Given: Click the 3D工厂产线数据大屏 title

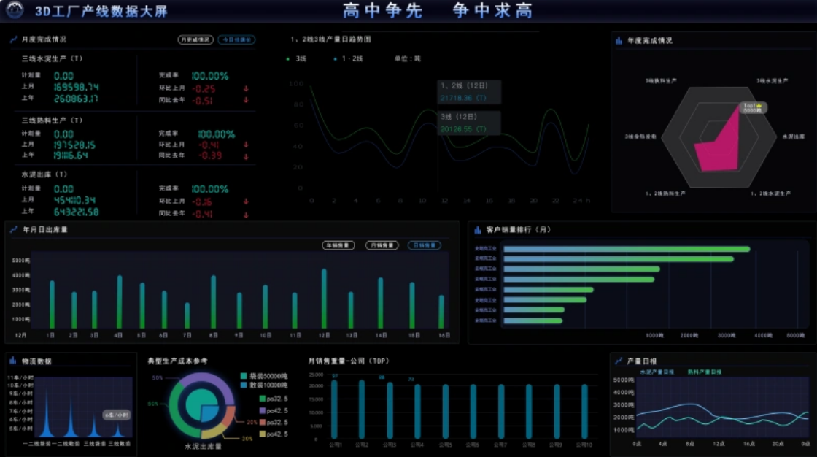Looking at the screenshot, I should (101, 11).
